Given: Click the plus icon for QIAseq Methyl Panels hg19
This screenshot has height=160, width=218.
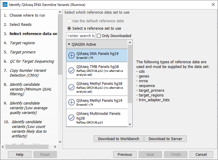Looking at the screenshot, I should (71, 102).
